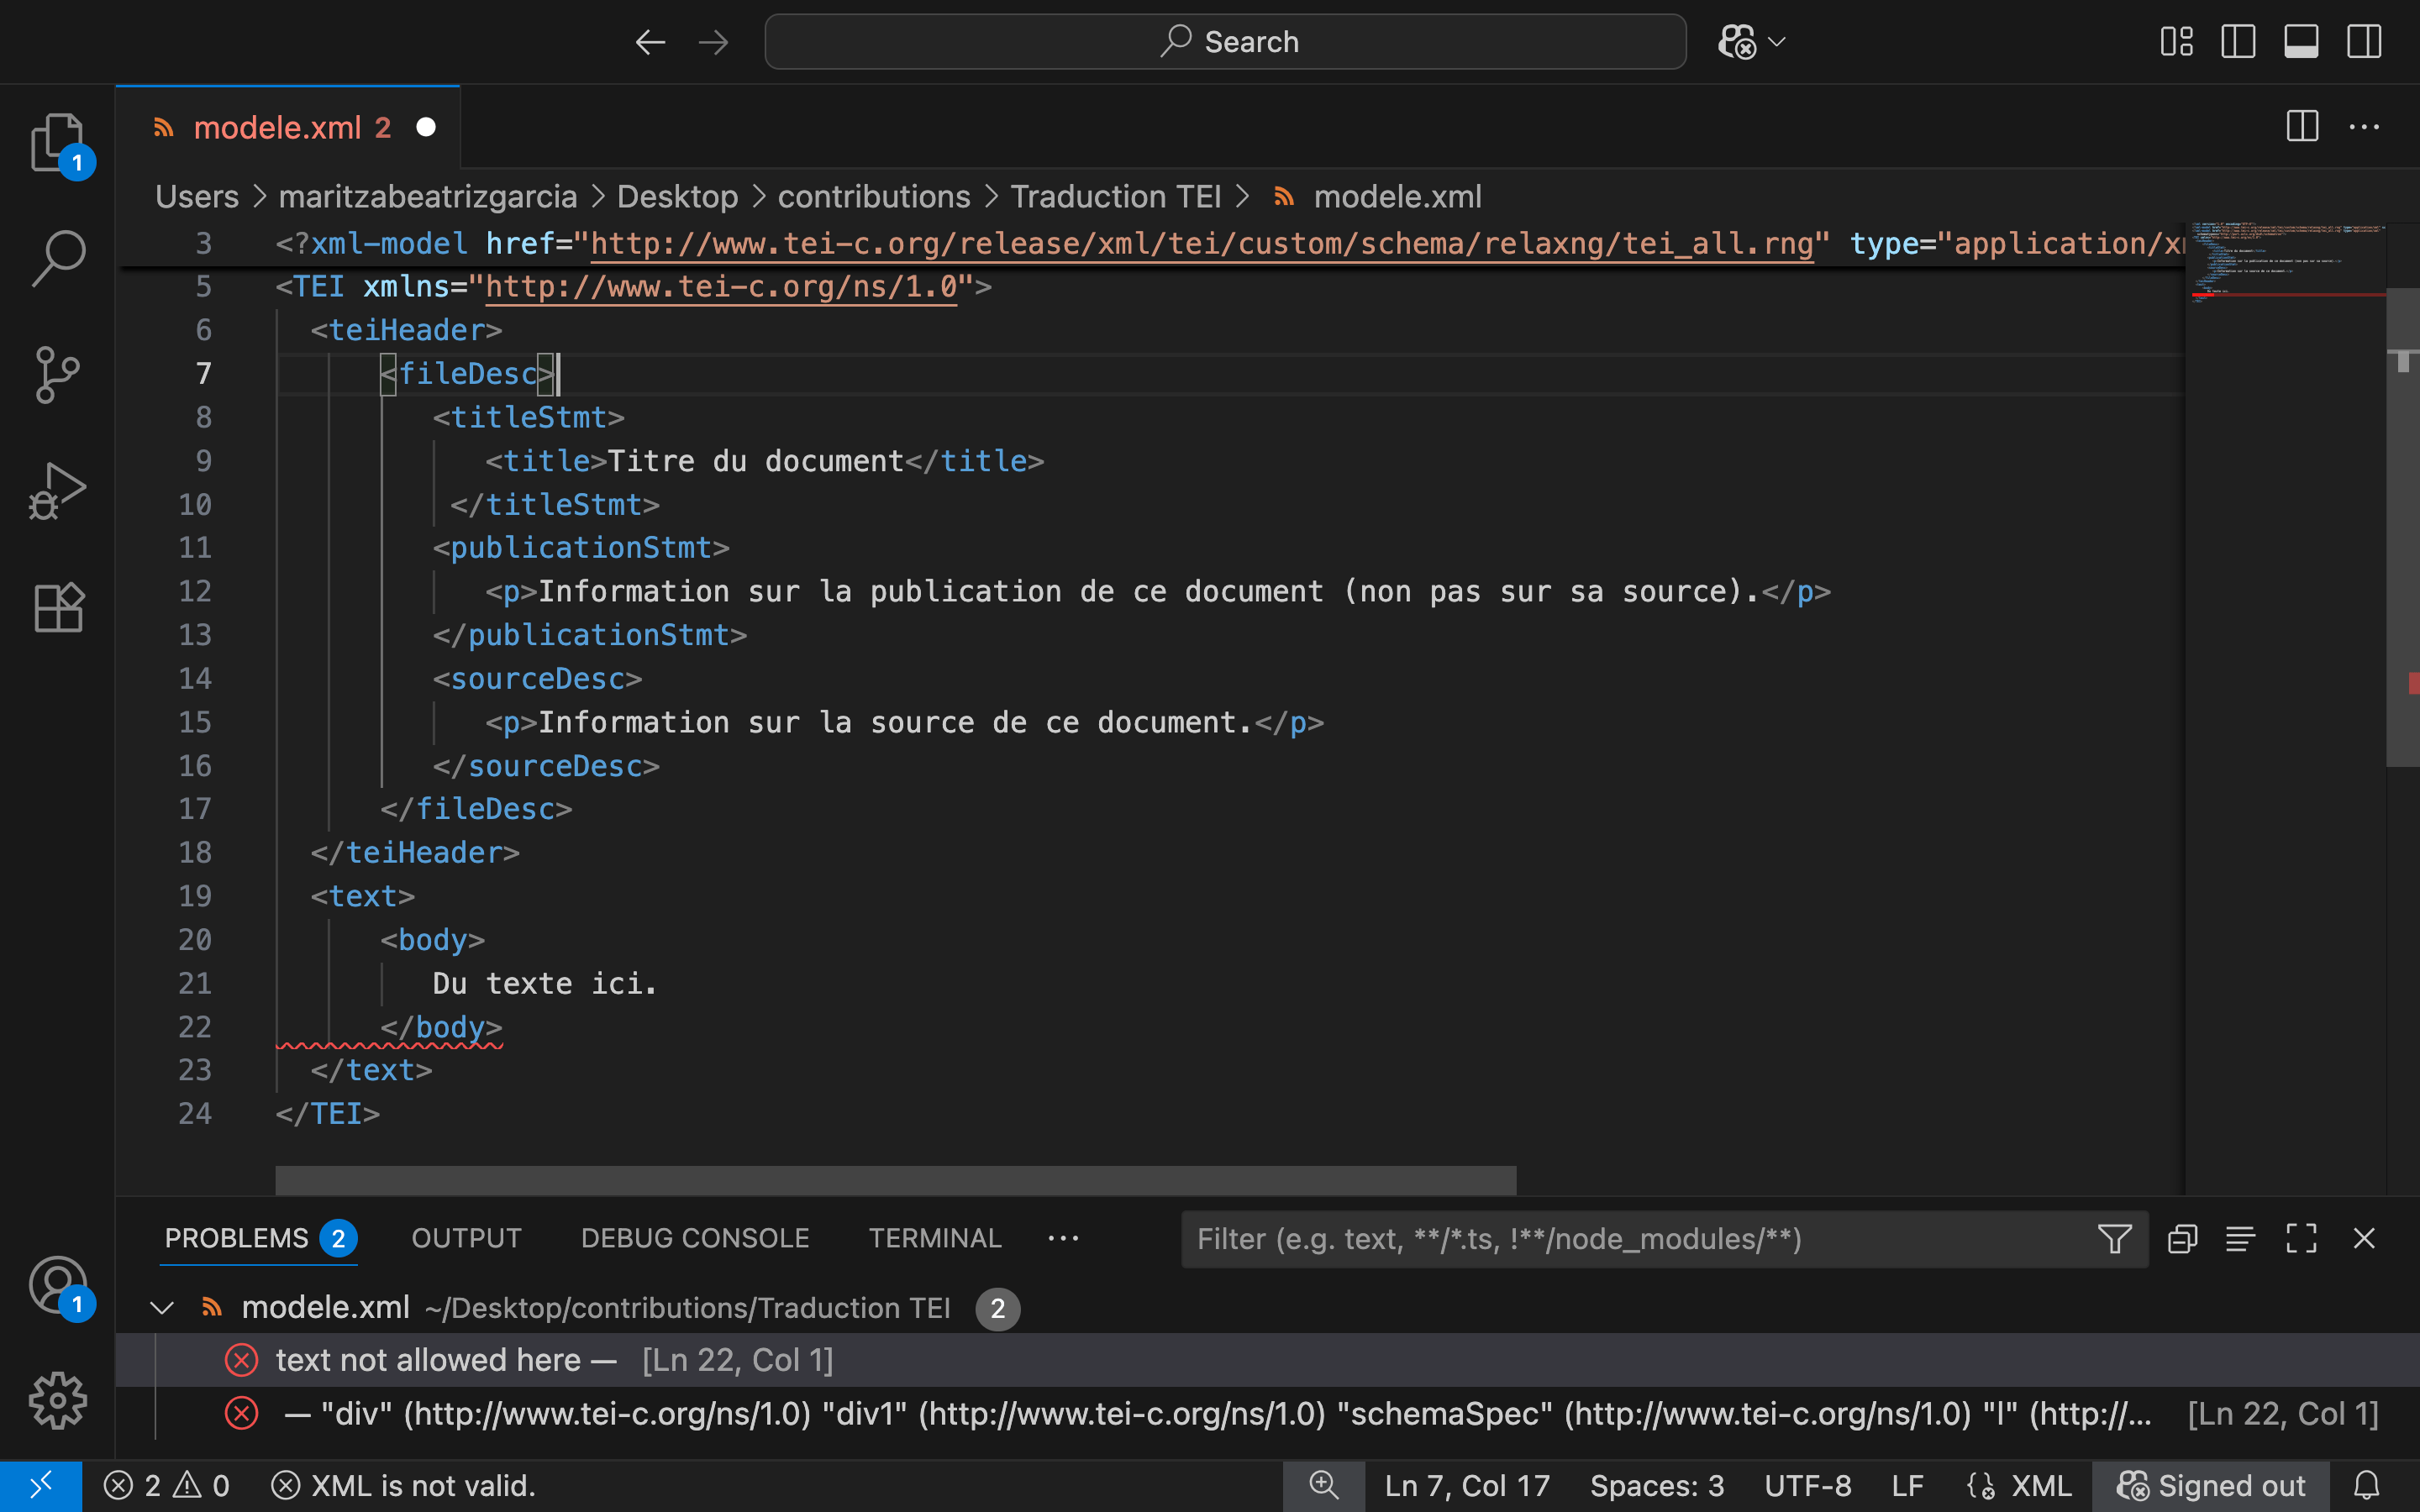Open the Manage settings gear
This screenshot has width=2420, height=1512.
(57, 1400)
